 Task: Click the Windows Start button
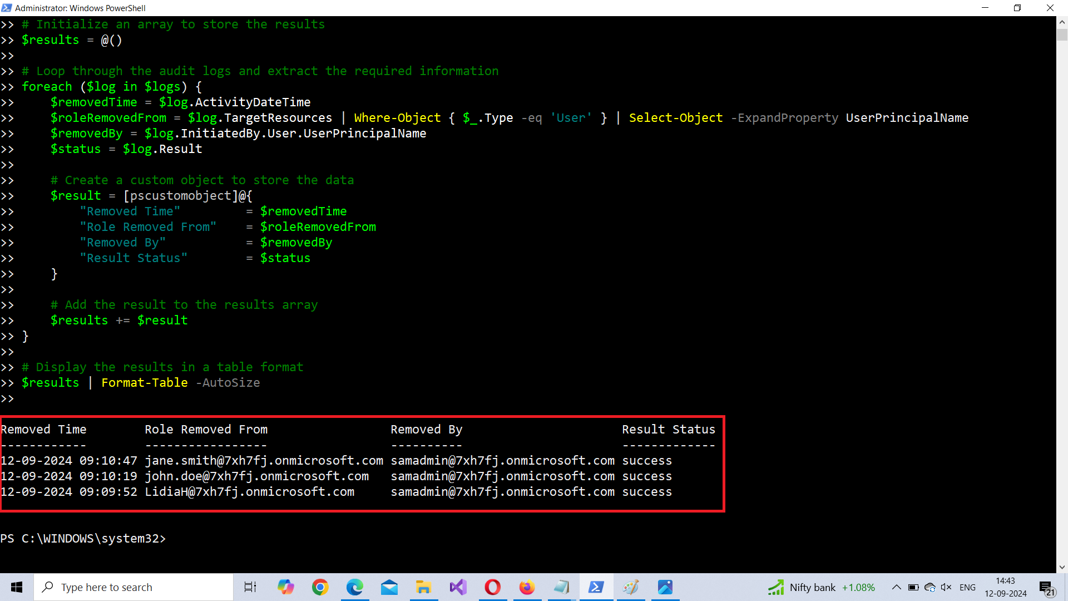coord(17,587)
